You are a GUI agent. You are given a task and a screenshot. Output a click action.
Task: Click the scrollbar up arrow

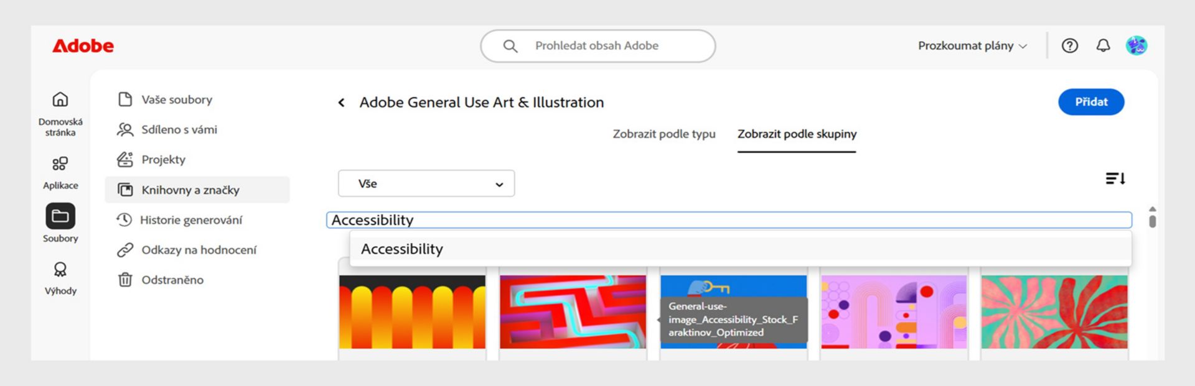tap(1153, 209)
